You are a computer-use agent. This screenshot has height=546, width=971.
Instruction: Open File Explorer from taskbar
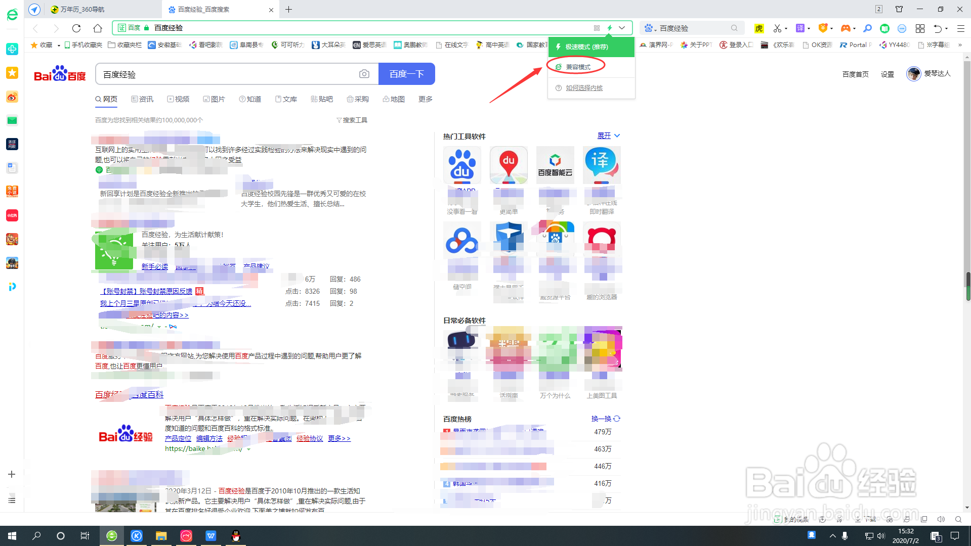pos(161,536)
